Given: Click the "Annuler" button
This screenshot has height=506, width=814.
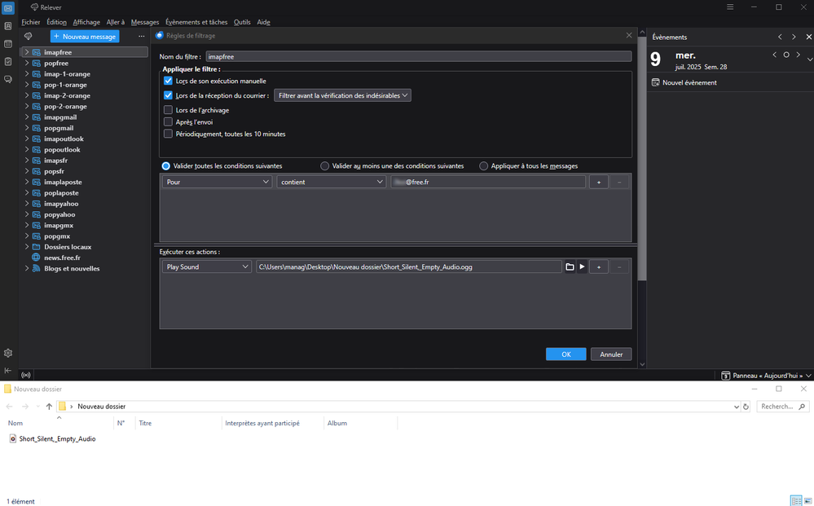Looking at the screenshot, I should click(x=611, y=354).
